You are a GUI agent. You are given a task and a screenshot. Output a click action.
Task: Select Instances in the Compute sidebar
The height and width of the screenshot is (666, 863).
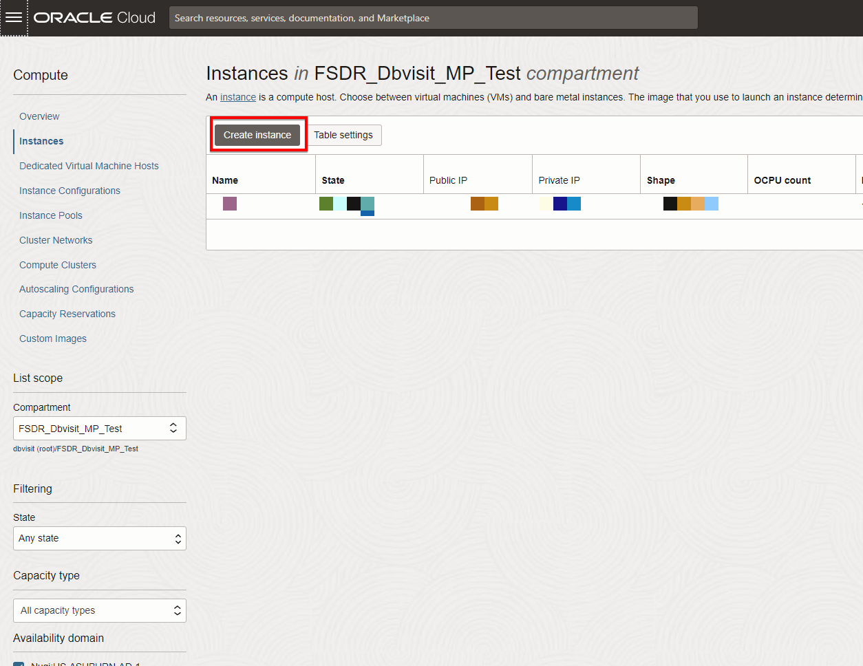click(x=41, y=141)
